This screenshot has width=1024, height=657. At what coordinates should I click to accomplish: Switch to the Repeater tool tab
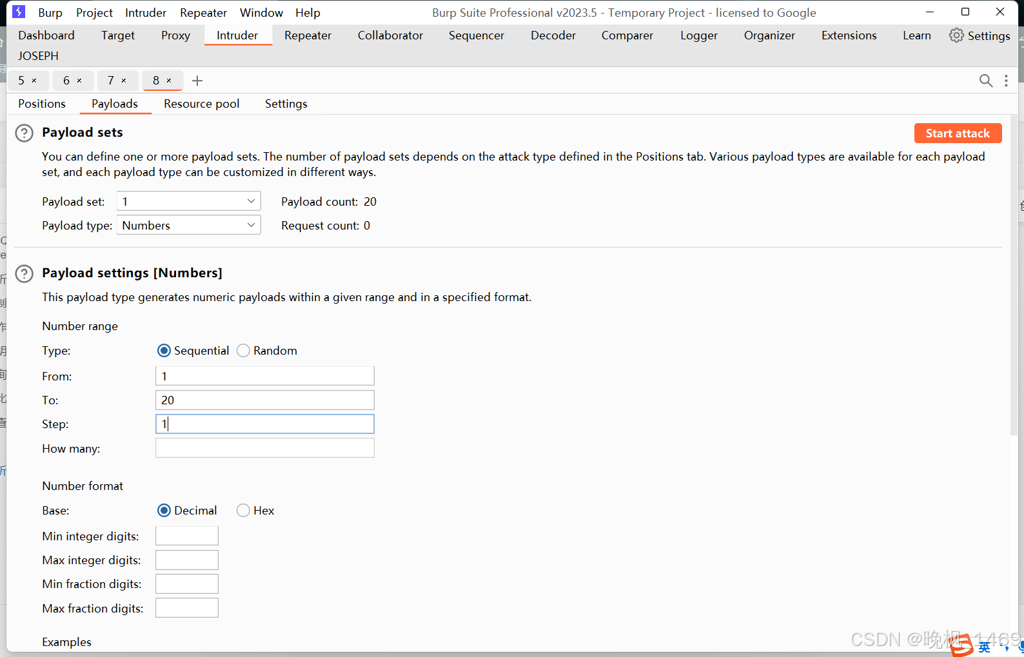coord(308,35)
